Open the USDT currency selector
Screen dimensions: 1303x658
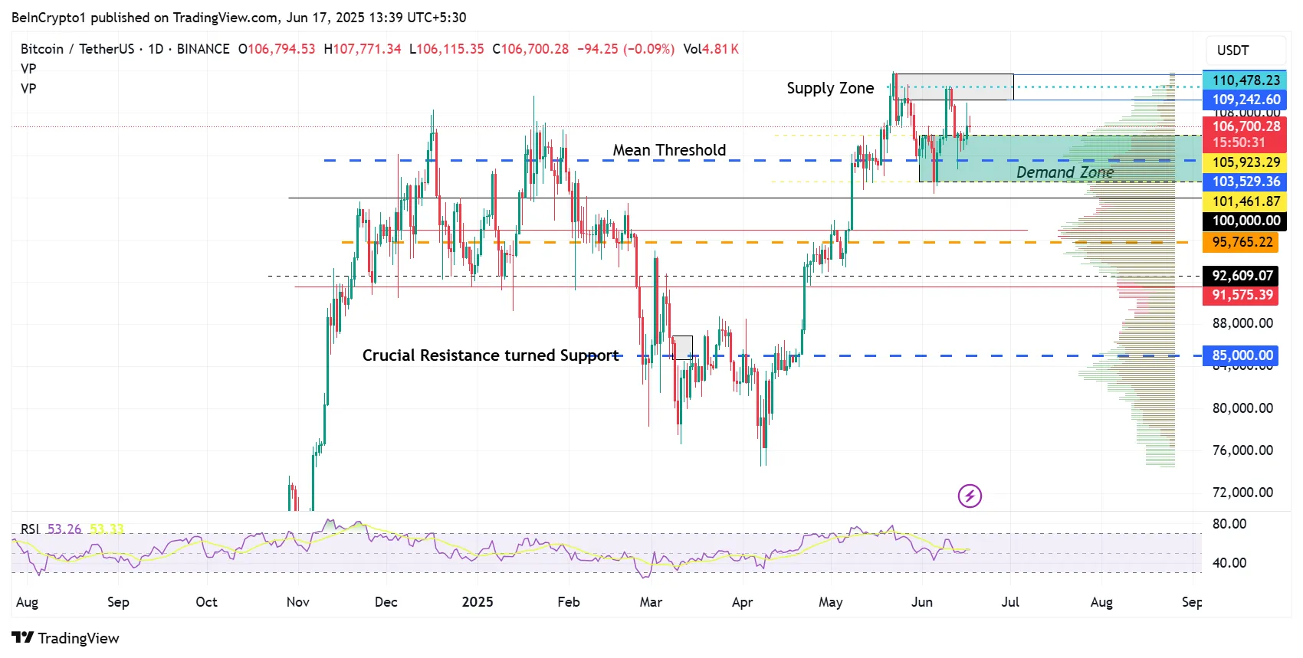(1232, 51)
